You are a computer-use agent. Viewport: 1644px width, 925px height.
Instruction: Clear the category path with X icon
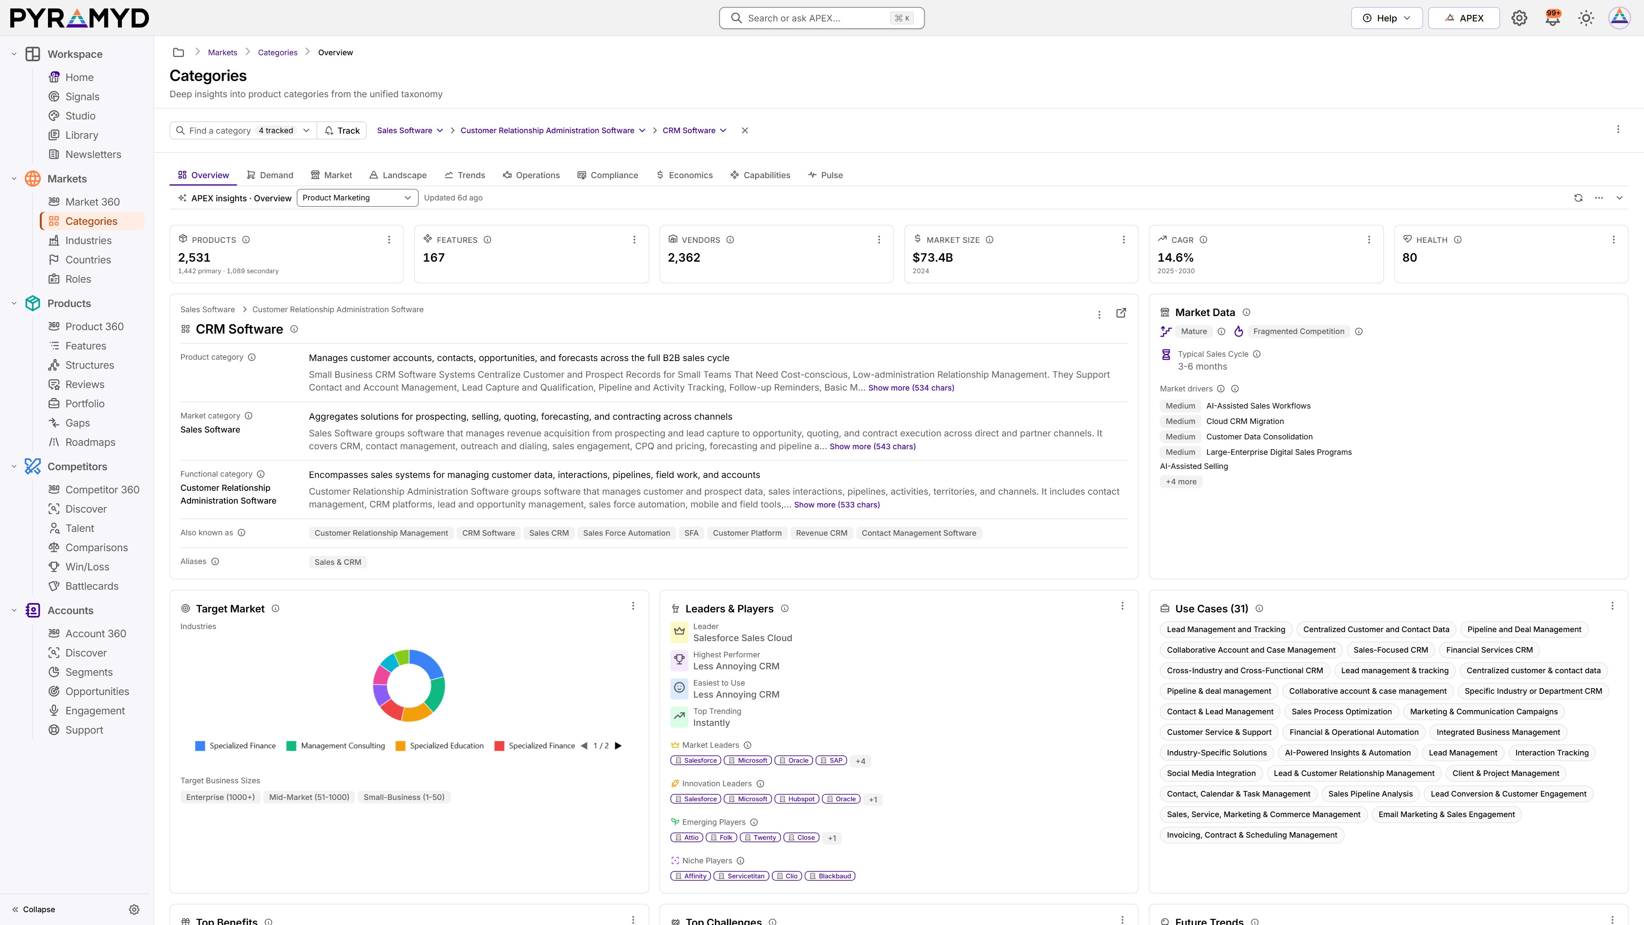[745, 130]
